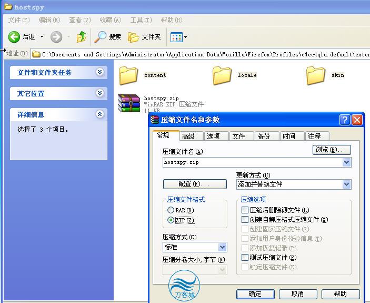Viewport: 370px width, 303px height.
Task: Open the Back button history dropdown
Action: click(42, 36)
